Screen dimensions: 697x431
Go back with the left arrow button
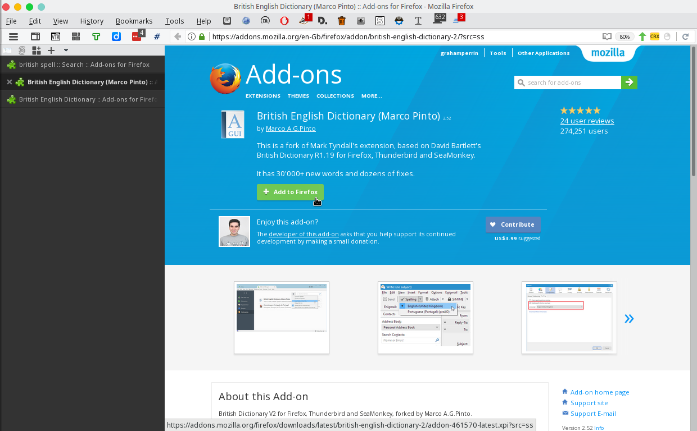[x=178, y=36]
